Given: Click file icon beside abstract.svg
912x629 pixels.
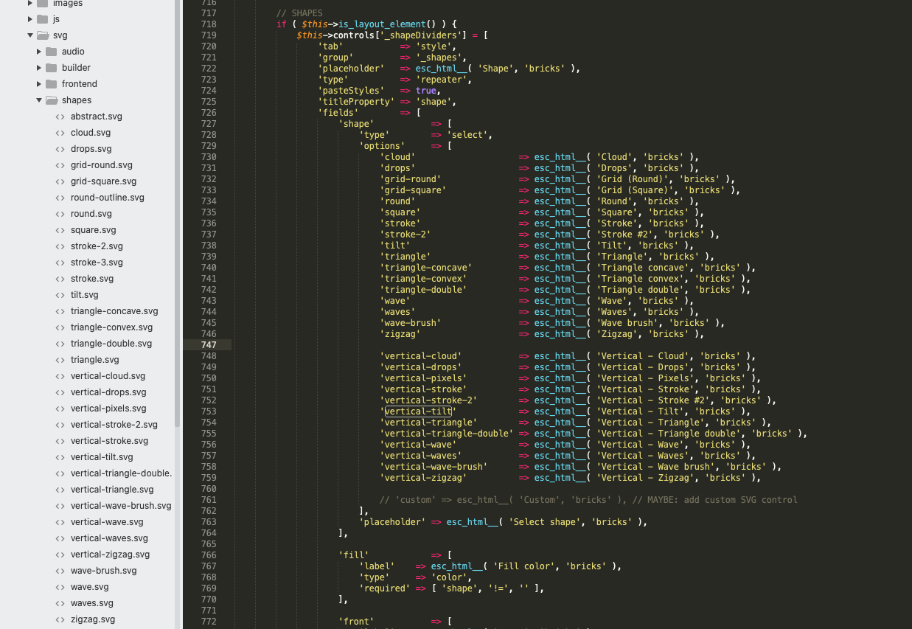Looking at the screenshot, I should tap(60, 117).
